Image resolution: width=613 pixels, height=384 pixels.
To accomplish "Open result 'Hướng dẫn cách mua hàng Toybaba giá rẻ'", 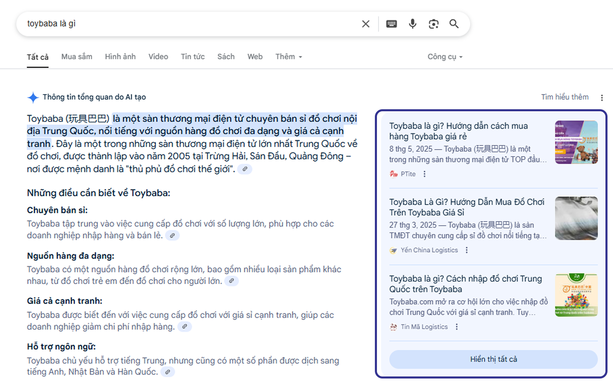I will (458, 131).
